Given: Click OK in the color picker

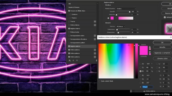Looking at the screenshot, I should 162,43.
